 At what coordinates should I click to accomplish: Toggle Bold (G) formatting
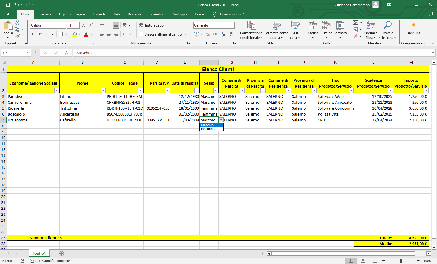point(33,34)
